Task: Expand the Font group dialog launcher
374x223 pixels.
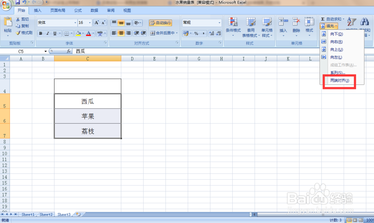Action: [105, 42]
